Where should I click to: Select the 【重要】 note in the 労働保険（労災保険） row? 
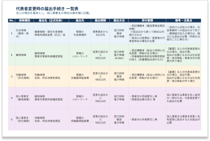click(x=184, y=76)
